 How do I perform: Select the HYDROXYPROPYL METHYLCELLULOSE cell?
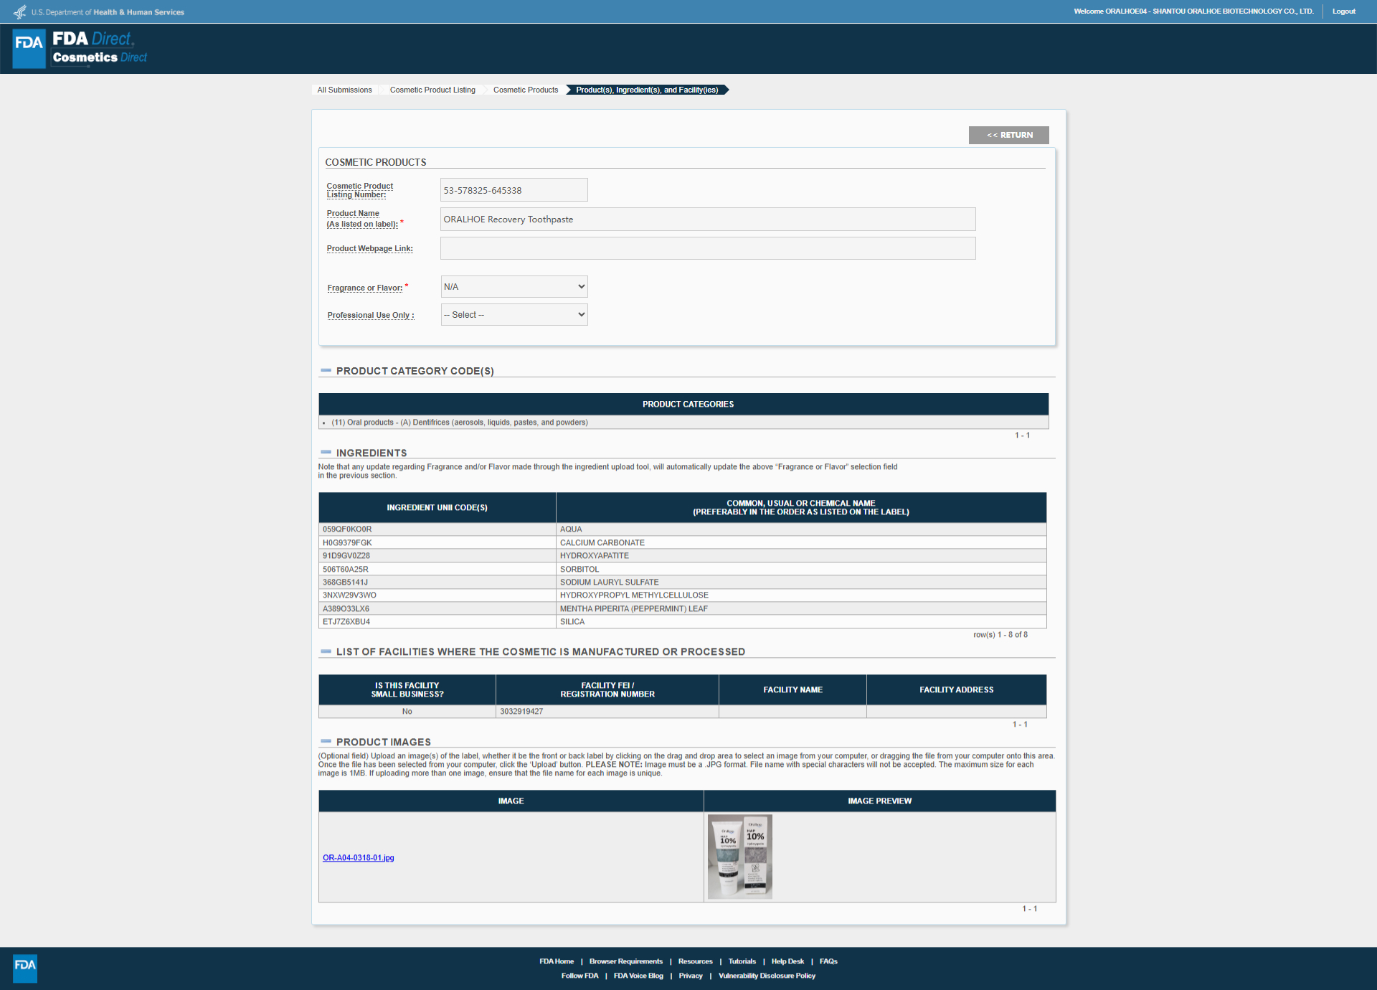pyautogui.click(x=801, y=595)
